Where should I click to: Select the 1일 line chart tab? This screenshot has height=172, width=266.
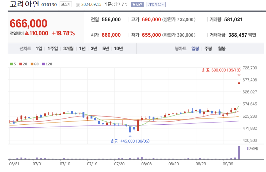click(x=39, y=48)
